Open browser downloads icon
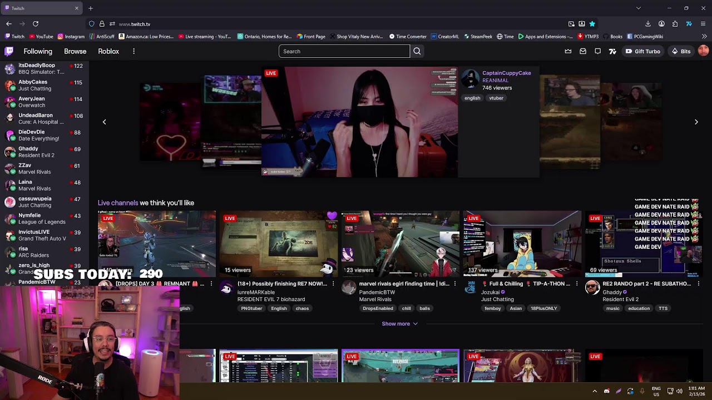Image resolution: width=712 pixels, height=400 pixels. [x=648, y=24]
